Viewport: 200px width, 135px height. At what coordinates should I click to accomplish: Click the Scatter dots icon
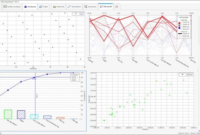[41, 7]
